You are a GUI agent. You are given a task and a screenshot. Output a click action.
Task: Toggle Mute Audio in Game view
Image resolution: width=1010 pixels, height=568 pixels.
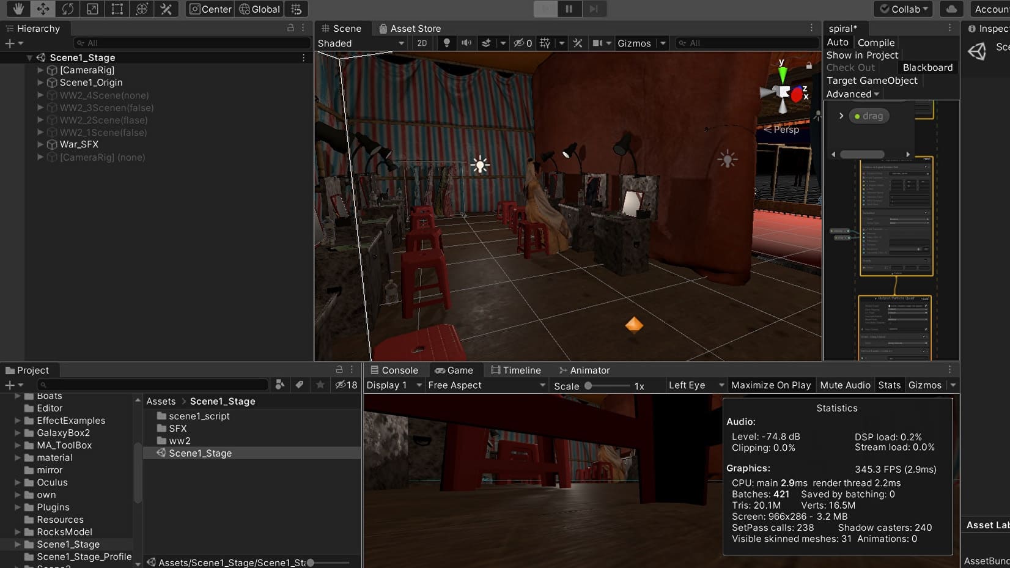[845, 385]
